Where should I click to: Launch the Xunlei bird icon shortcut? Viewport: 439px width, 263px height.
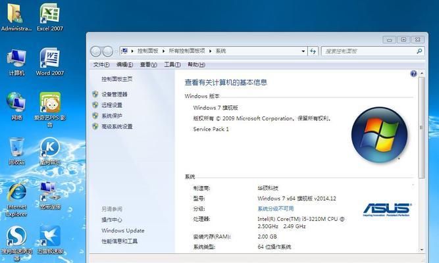pyautogui.click(x=50, y=240)
